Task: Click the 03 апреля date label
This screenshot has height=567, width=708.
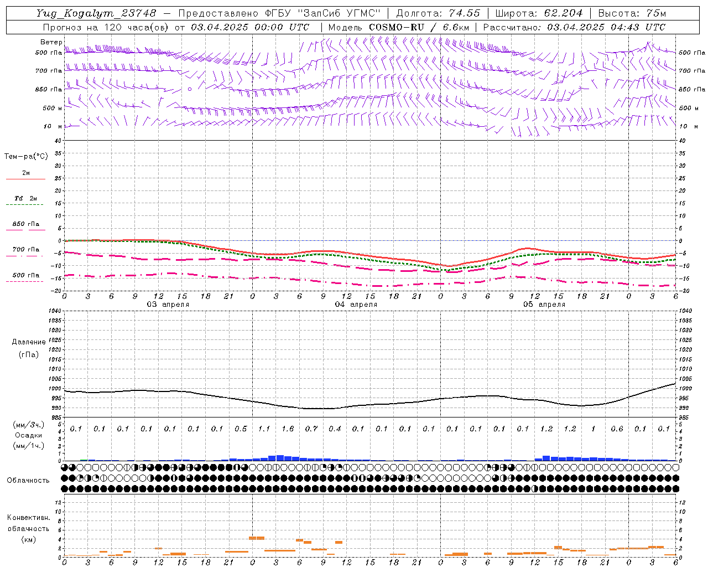Action: (x=168, y=305)
